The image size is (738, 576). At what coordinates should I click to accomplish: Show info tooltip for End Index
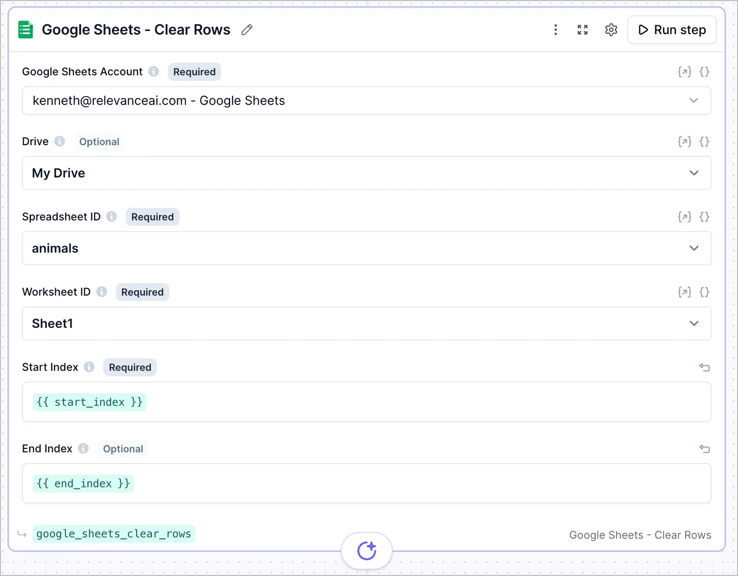83,448
